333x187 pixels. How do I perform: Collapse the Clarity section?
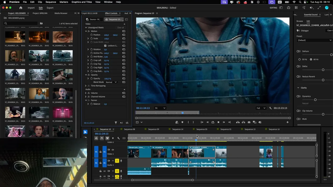pos(298,88)
